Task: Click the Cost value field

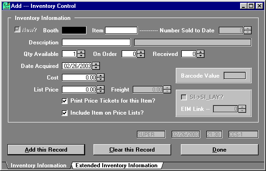Action: (x=79, y=78)
